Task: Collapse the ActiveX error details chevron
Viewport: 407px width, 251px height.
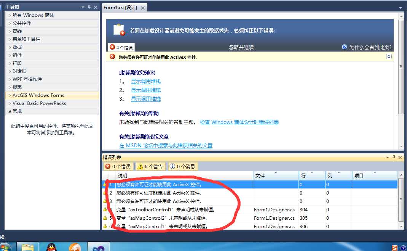Action: coord(389,57)
